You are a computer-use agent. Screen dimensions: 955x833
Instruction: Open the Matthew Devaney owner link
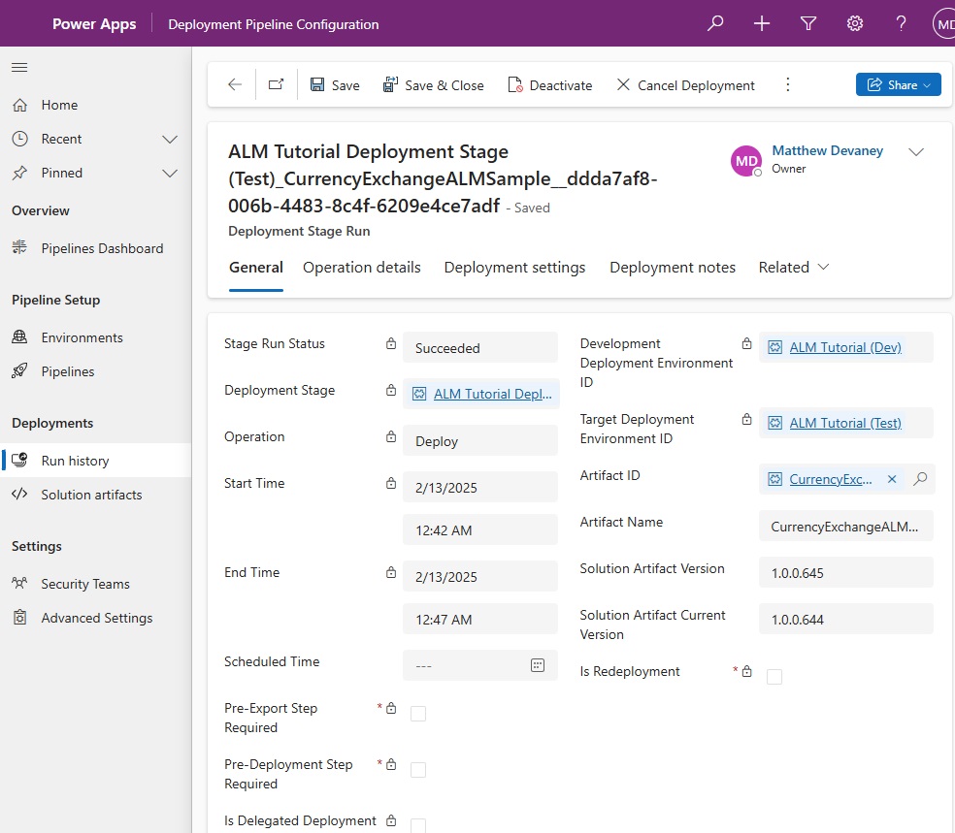(827, 150)
